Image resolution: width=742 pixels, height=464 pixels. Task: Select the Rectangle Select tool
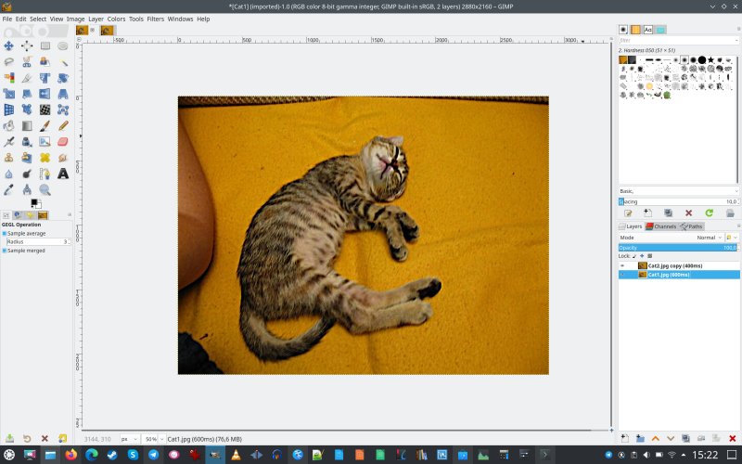(x=45, y=45)
